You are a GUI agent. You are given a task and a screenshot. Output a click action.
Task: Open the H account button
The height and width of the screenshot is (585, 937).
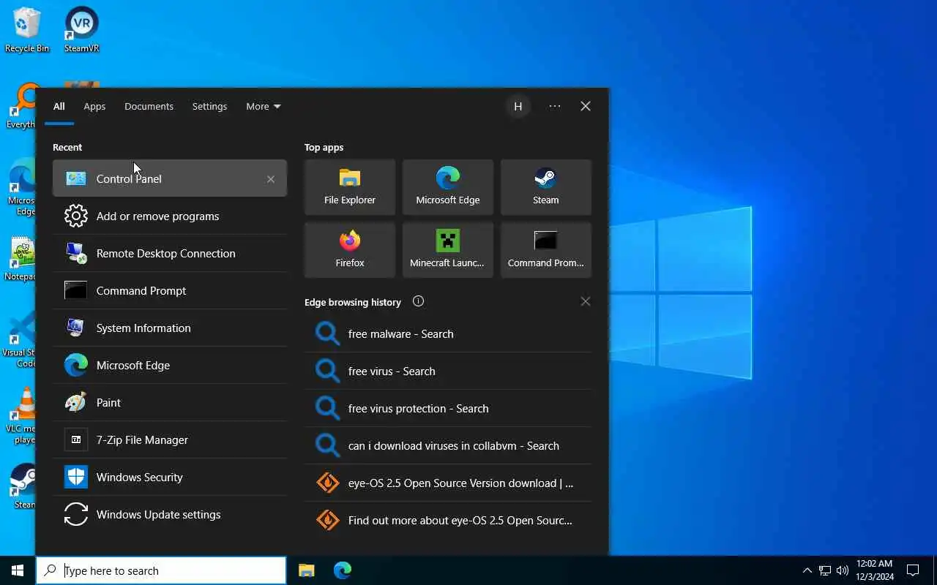click(518, 106)
